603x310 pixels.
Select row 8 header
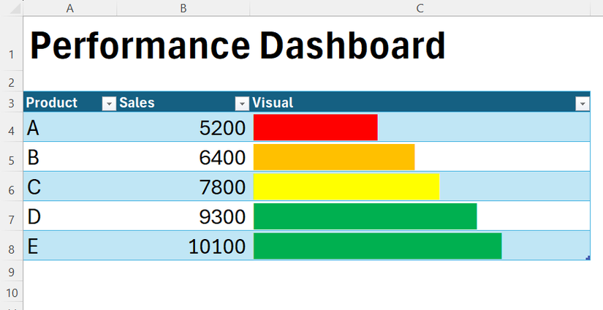pos(12,246)
